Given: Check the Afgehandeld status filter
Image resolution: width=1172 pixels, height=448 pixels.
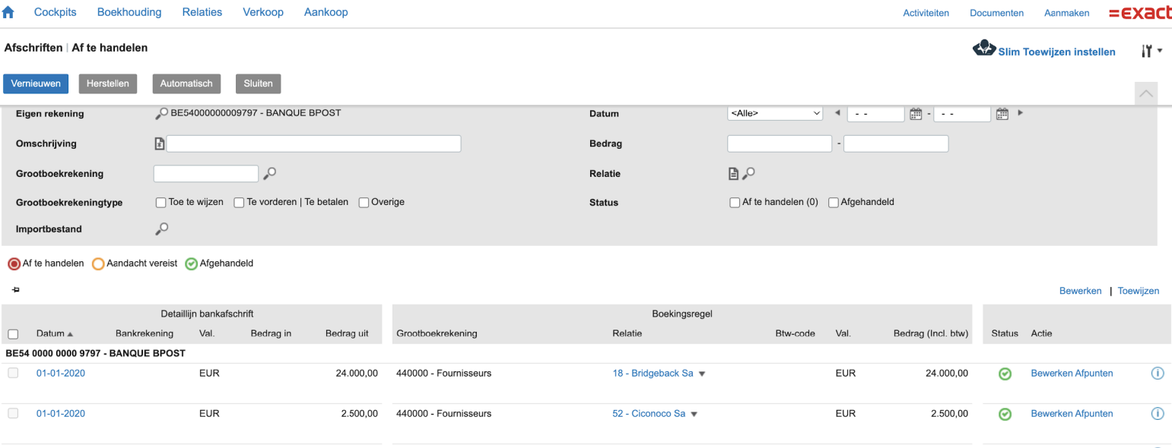Looking at the screenshot, I should pos(834,202).
